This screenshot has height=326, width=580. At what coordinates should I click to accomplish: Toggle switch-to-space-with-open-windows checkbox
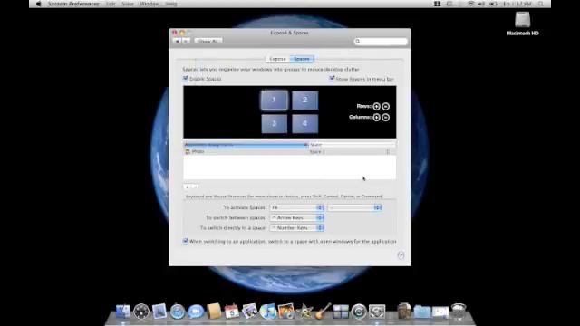point(186,241)
